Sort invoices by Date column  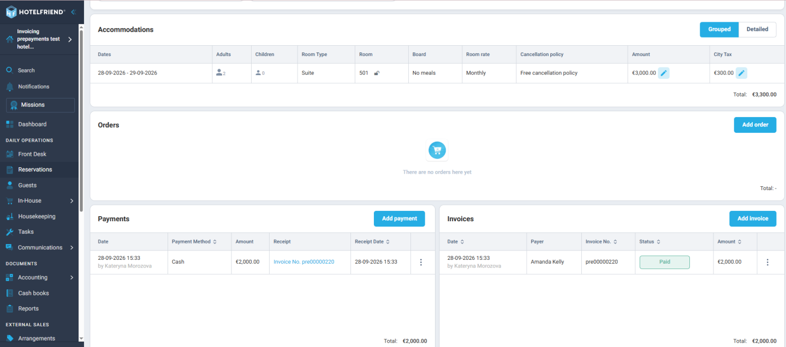point(462,241)
